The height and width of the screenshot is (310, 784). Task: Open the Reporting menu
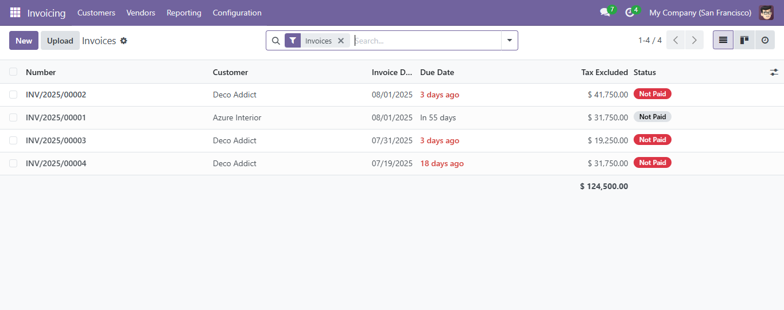pos(184,13)
